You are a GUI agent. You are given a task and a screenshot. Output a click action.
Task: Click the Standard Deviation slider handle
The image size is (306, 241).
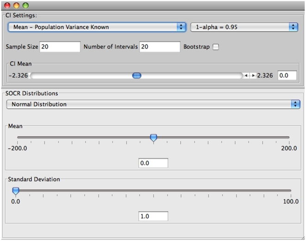(x=16, y=191)
